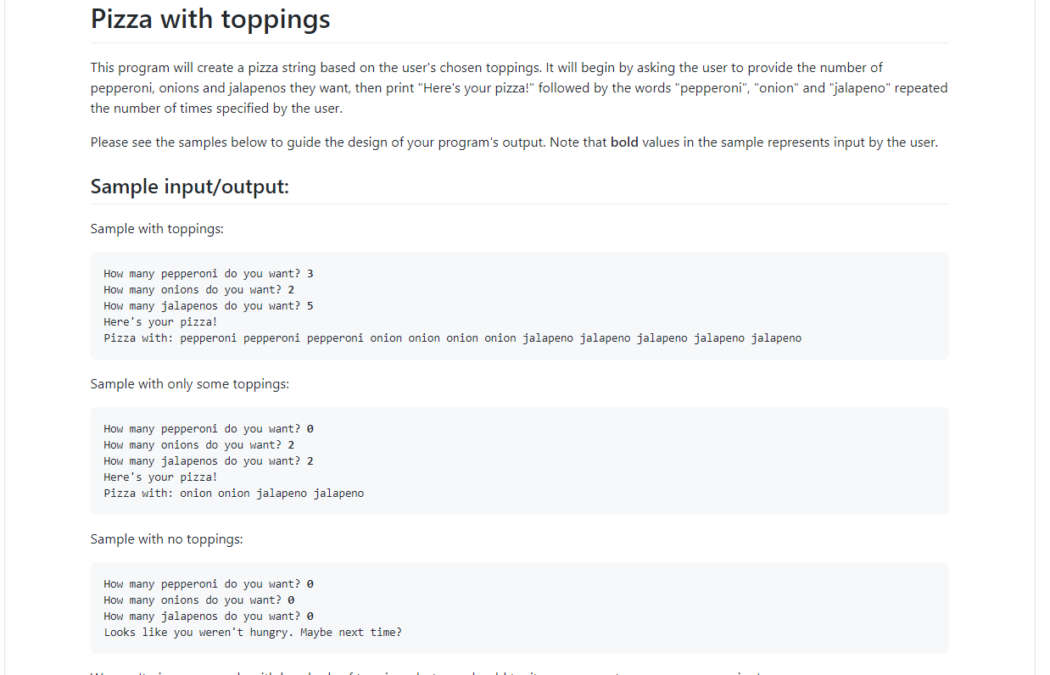Select the 'Sample input/output:' section heading
The image size is (1050, 675).
click(x=189, y=187)
